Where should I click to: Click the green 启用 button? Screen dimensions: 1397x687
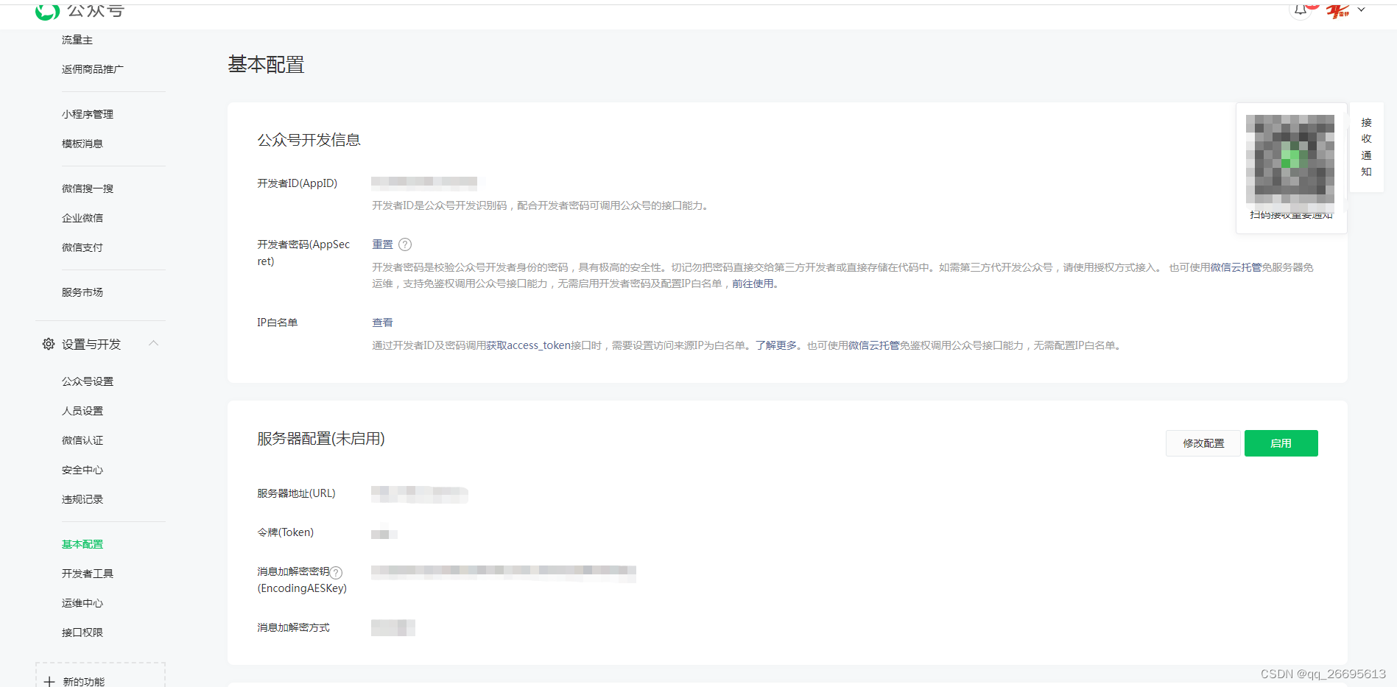point(1281,443)
